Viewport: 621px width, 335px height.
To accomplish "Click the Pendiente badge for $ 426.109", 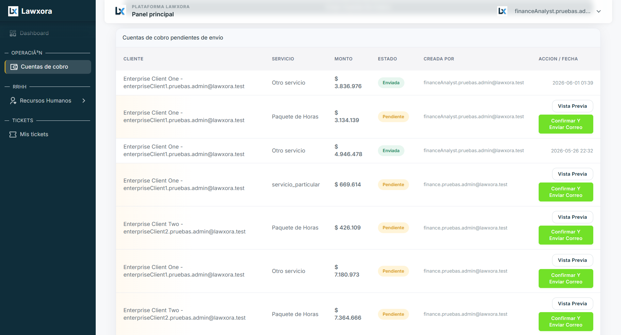I will (x=393, y=228).
